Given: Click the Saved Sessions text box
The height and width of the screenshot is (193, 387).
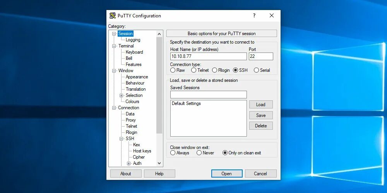Looking at the screenshot, I should coord(209,95).
